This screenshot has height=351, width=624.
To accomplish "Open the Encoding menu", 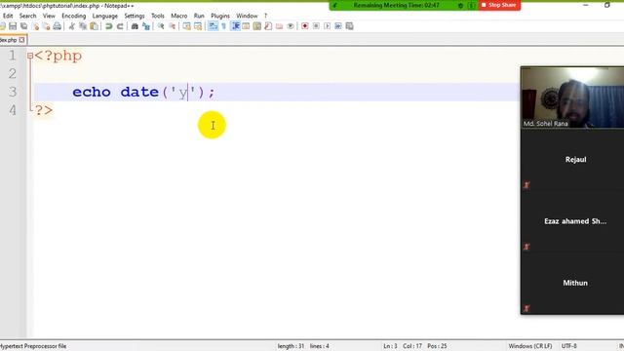I will coord(74,16).
